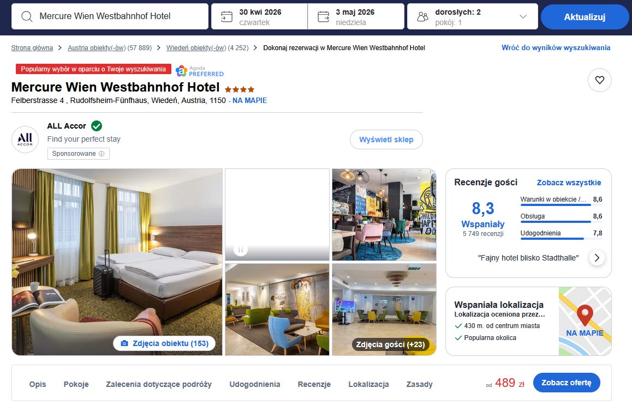The image size is (632, 406).
Task: Click the Aktualizuj button
Action: click(585, 17)
